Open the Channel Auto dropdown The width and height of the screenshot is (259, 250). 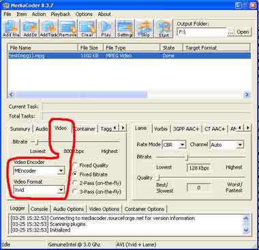(x=240, y=145)
